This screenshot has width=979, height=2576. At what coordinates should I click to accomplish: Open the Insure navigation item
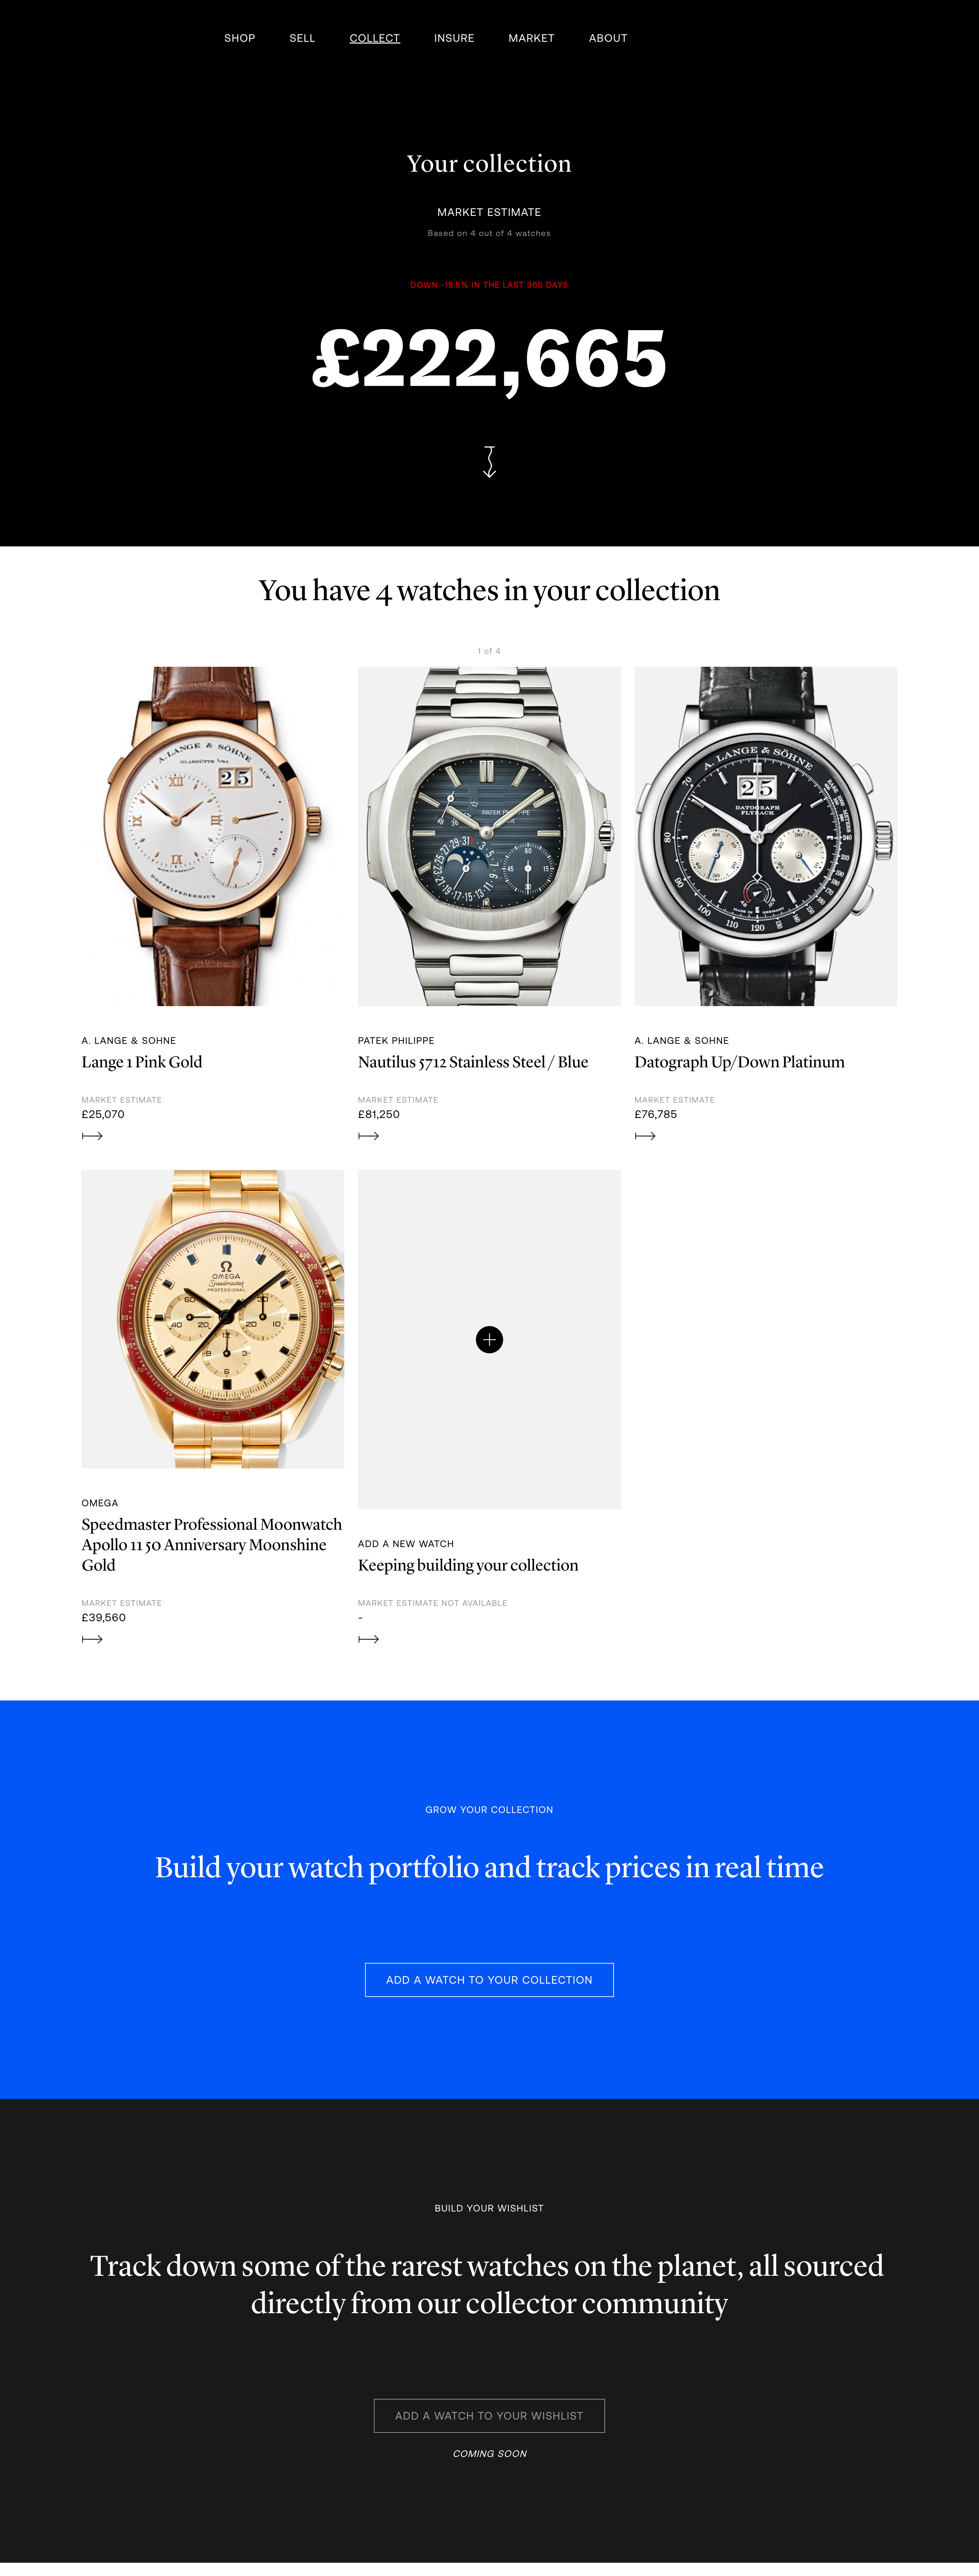click(454, 38)
